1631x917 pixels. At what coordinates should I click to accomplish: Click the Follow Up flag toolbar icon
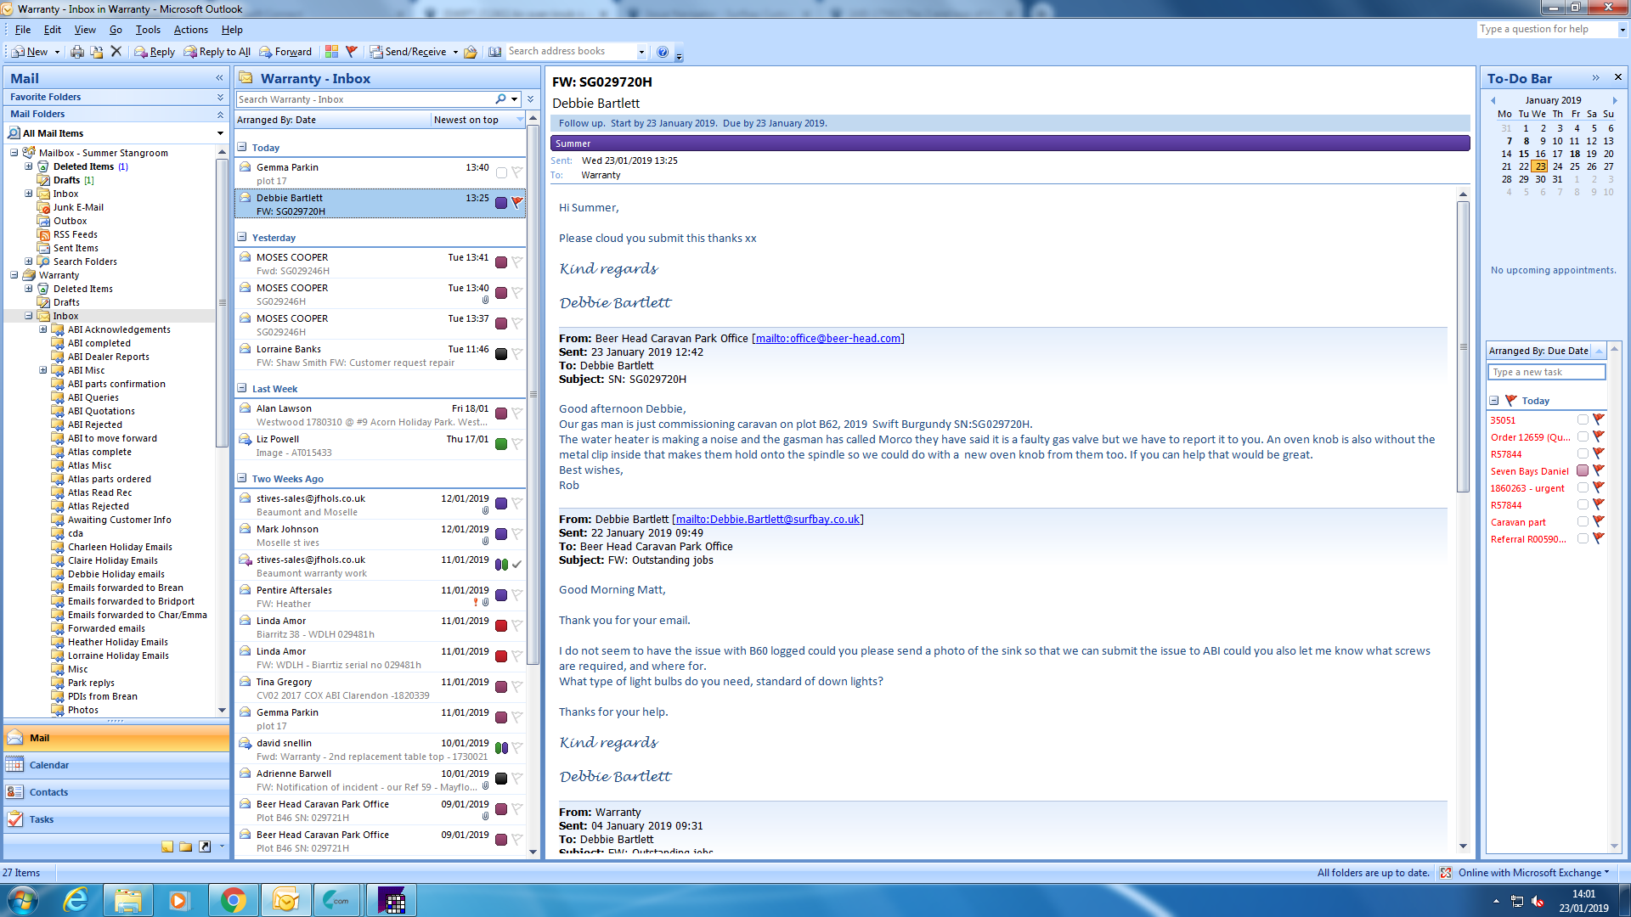click(352, 52)
